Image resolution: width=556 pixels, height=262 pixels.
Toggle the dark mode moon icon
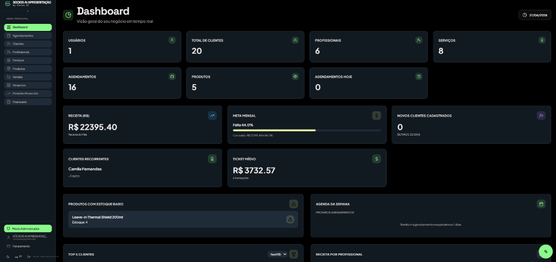coord(8,257)
